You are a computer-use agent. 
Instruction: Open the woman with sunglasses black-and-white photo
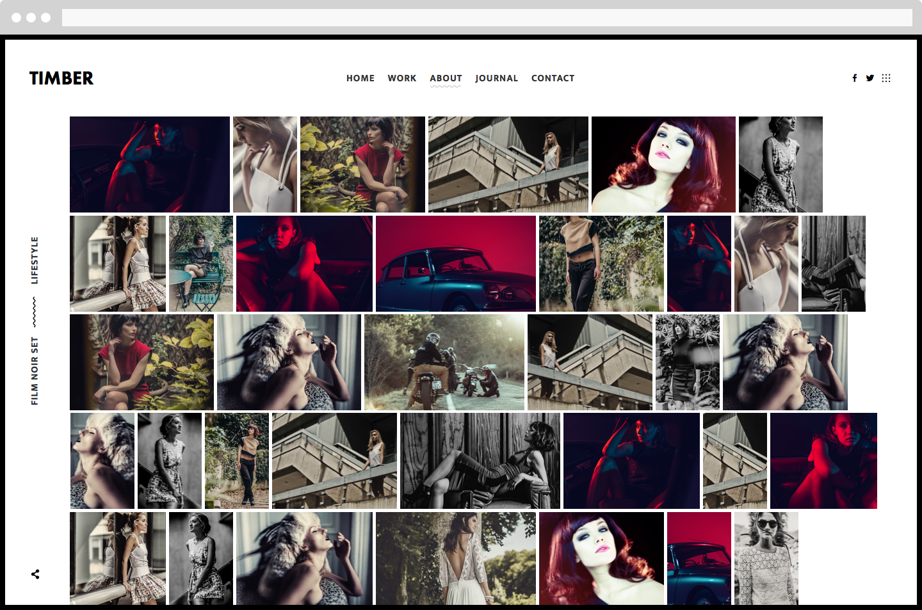766,558
